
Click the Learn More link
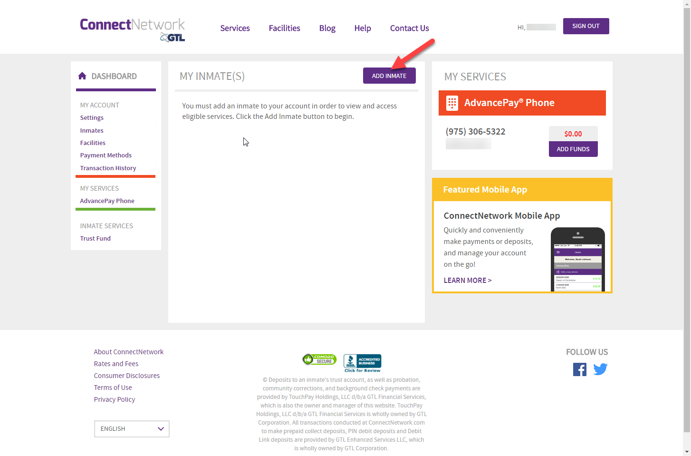tap(468, 281)
